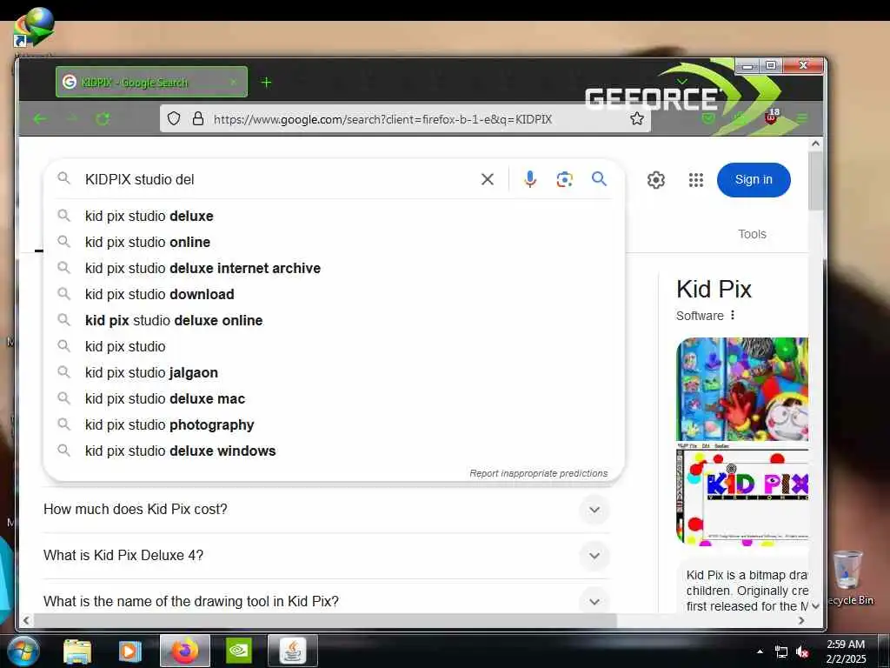Open a new tab with plus icon
The image size is (890, 668).
point(266,83)
